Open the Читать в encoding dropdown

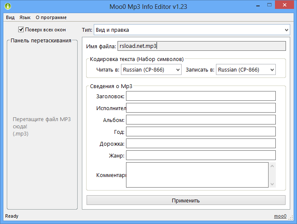pyautogui.click(x=151, y=69)
